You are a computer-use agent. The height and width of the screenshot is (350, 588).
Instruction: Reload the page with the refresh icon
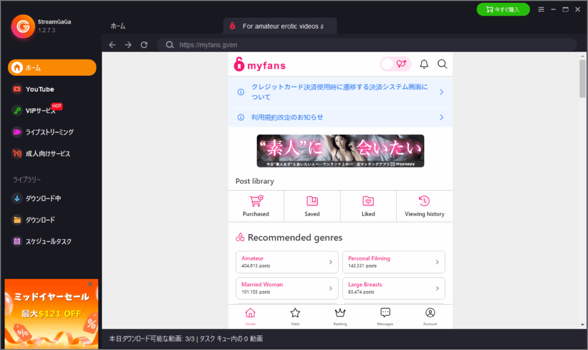(x=144, y=45)
